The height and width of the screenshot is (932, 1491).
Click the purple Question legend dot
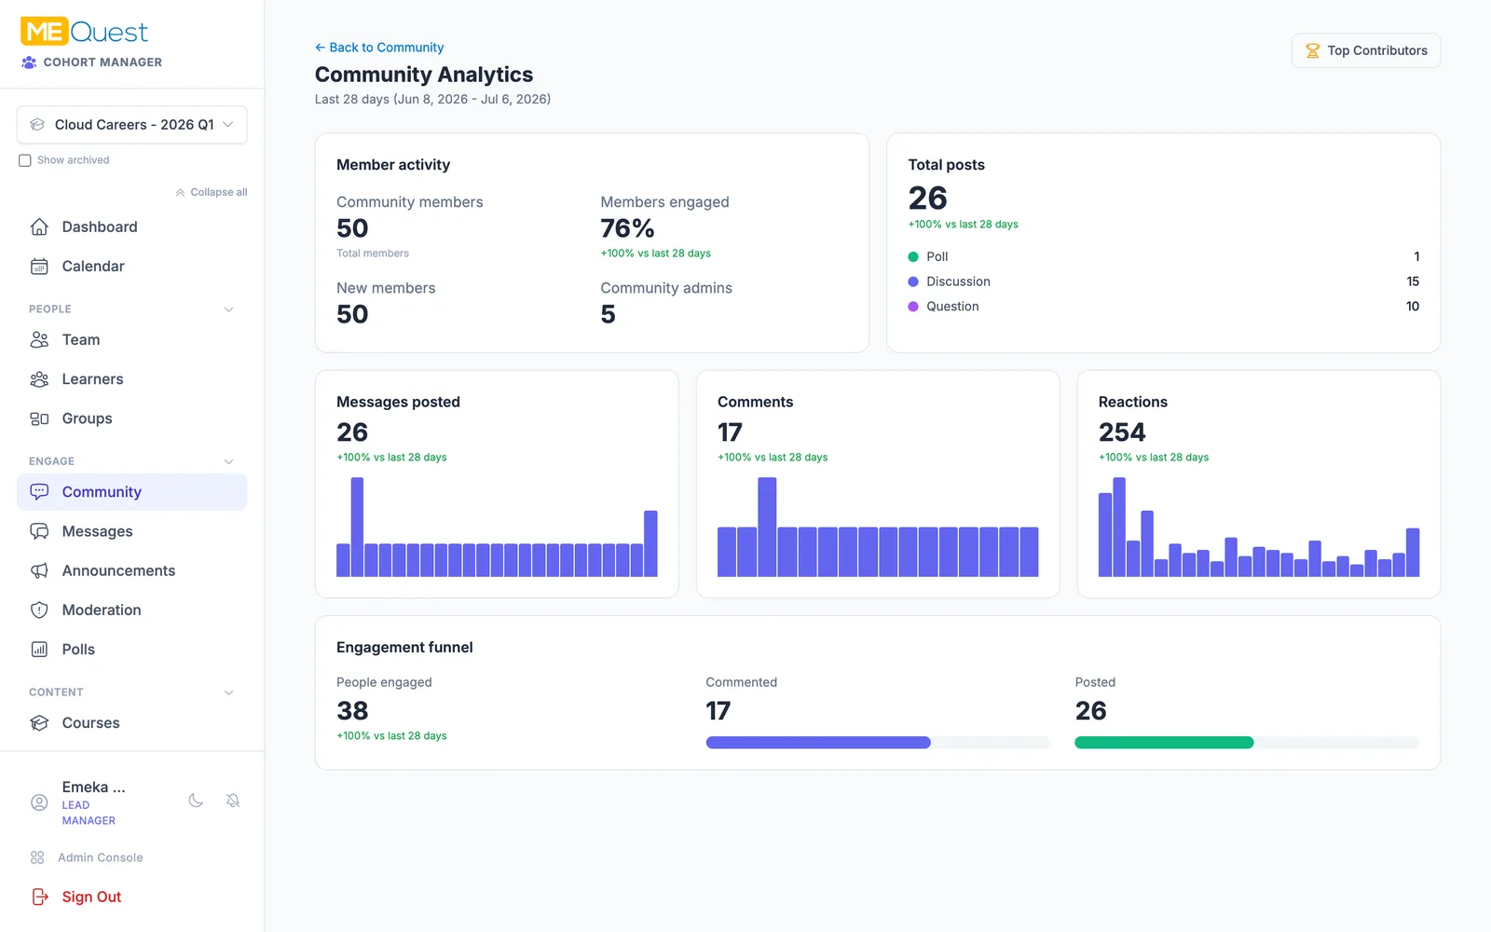pos(913,307)
